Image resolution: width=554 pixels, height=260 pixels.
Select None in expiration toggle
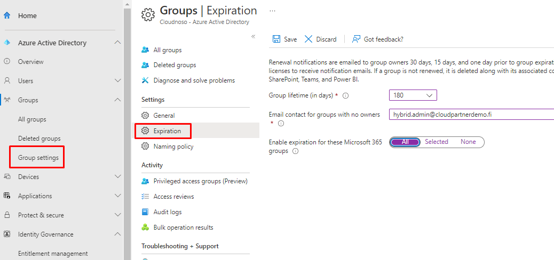[x=468, y=142]
